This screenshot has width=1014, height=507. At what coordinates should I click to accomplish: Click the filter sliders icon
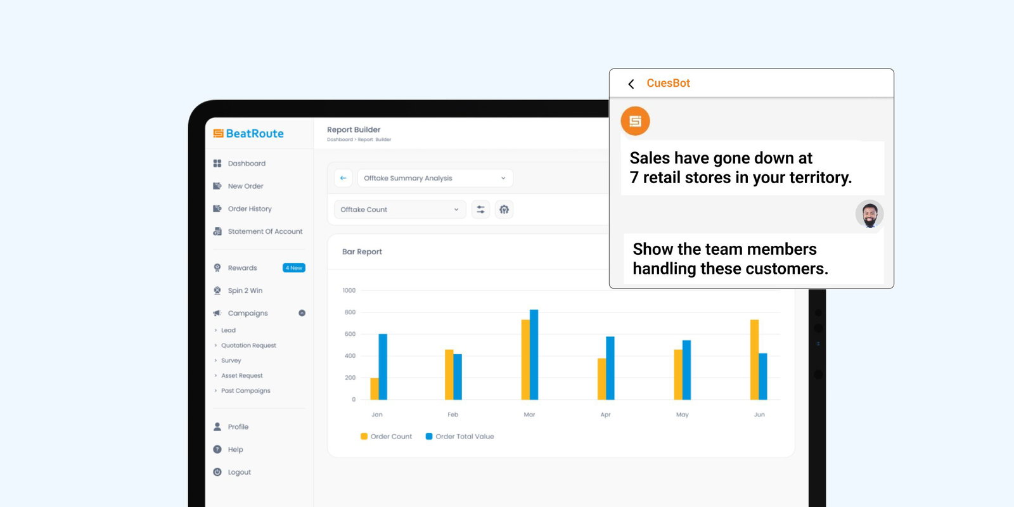pos(480,210)
